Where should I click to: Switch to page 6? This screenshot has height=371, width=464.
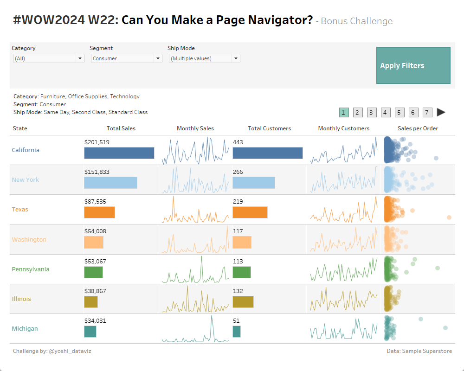[x=413, y=112]
